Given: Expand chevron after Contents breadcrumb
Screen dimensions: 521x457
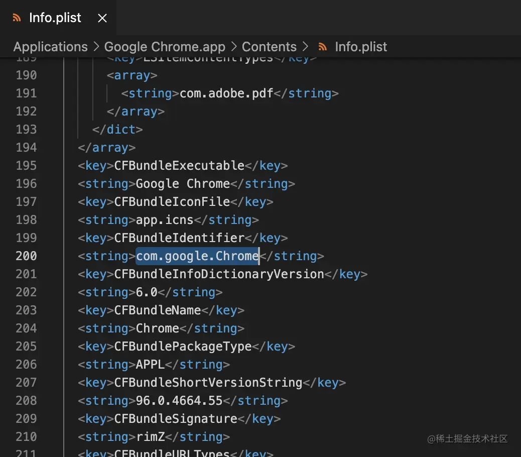Looking at the screenshot, I should (x=305, y=47).
